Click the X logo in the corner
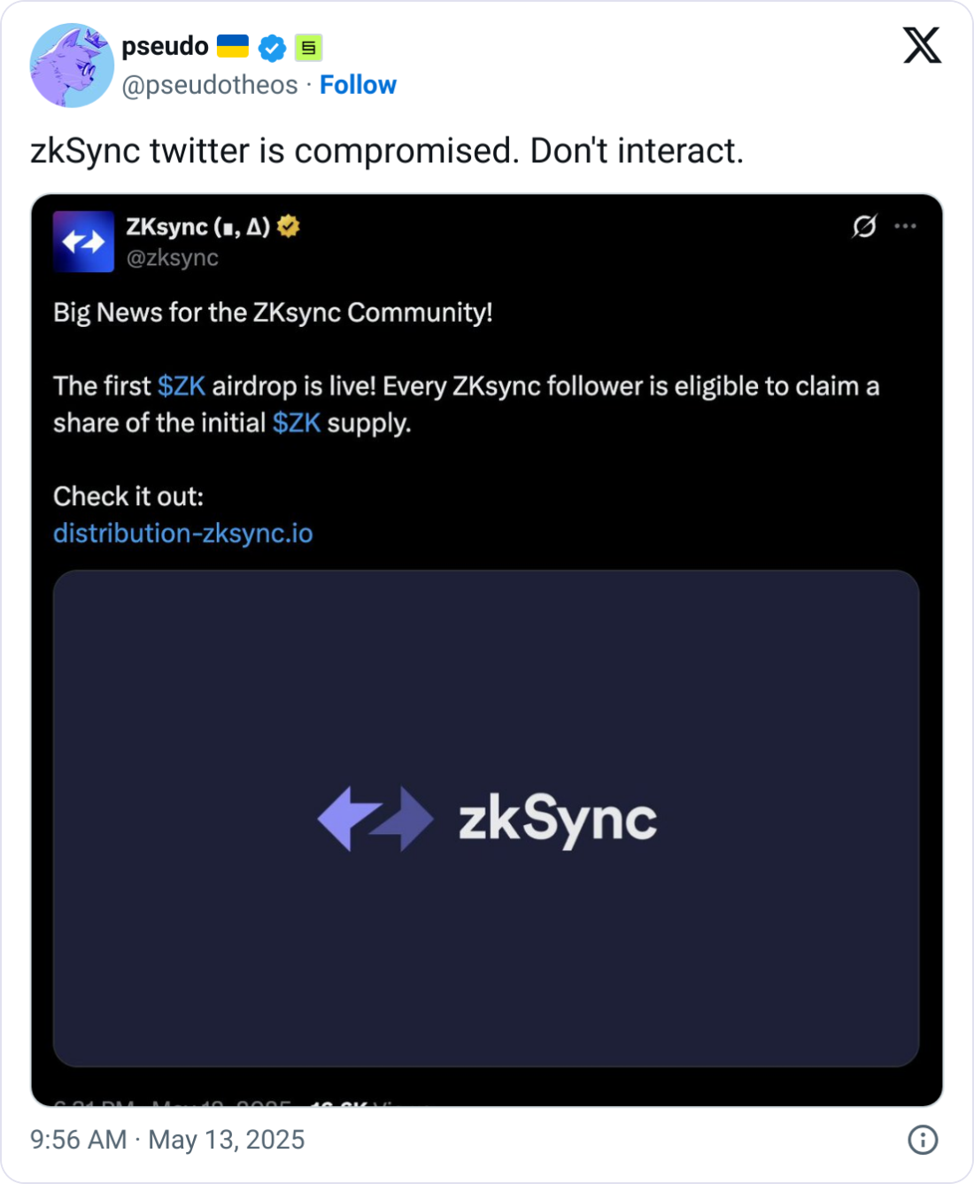Screen dimensions: 974x1184 point(922,45)
